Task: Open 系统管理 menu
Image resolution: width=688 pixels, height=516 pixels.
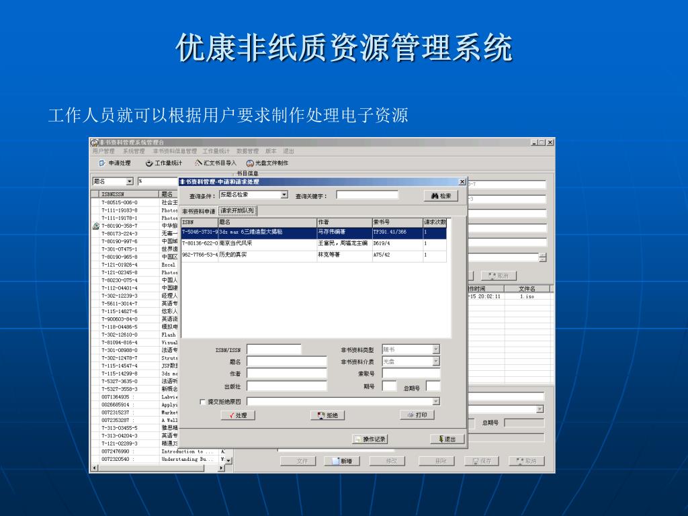Action: (x=134, y=151)
